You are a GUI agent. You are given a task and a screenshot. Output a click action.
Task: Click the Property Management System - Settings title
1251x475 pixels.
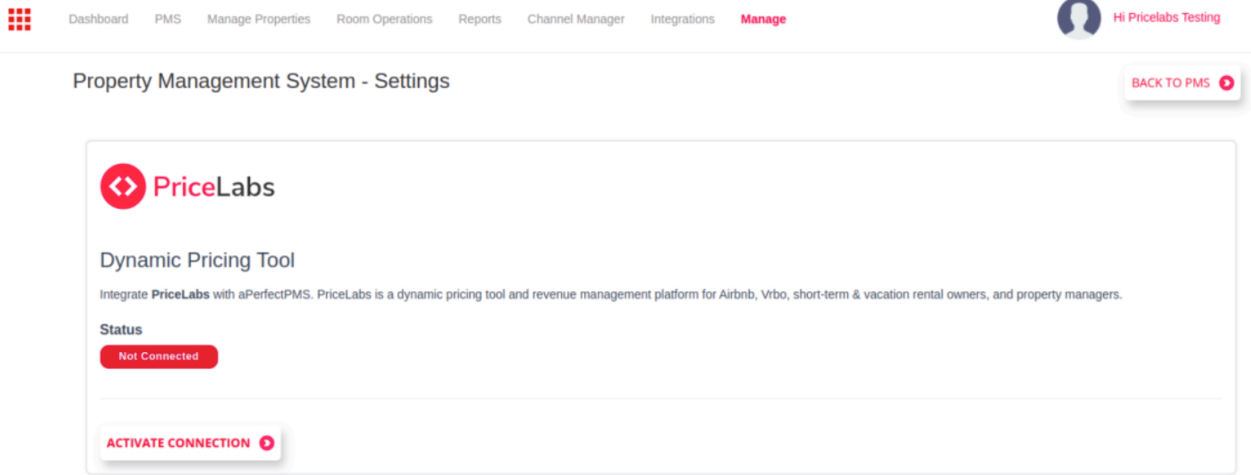[261, 81]
